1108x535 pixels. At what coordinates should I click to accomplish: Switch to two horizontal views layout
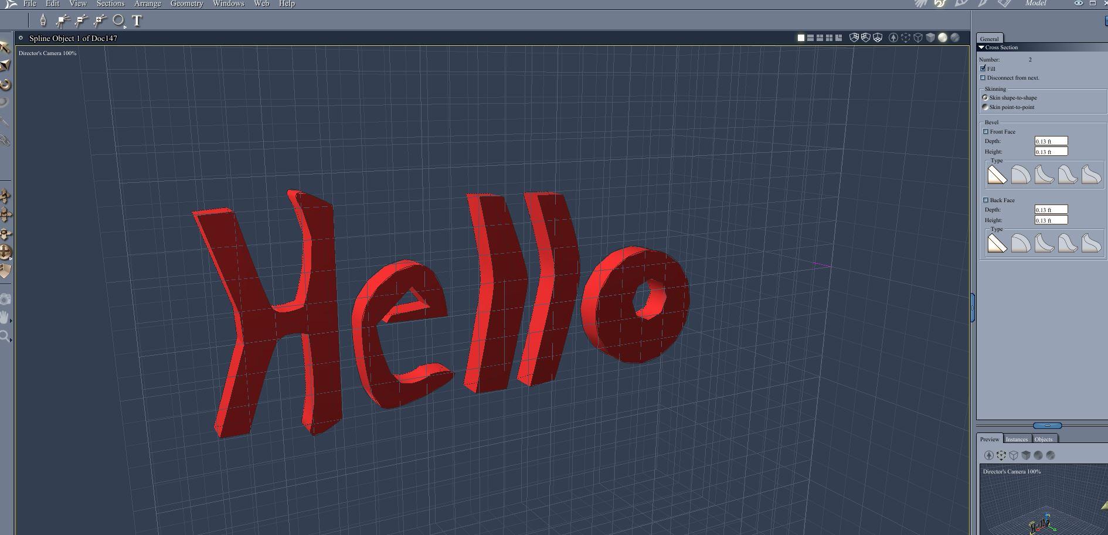click(810, 38)
